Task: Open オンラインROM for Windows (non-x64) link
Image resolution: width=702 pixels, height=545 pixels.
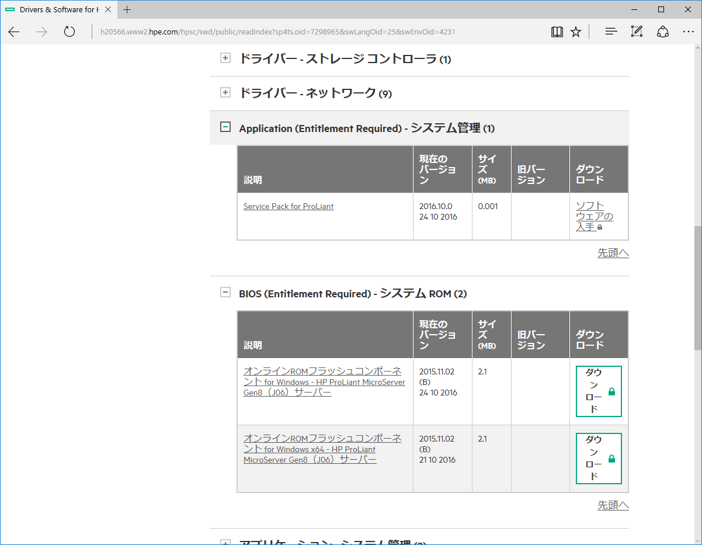Action: tap(324, 382)
